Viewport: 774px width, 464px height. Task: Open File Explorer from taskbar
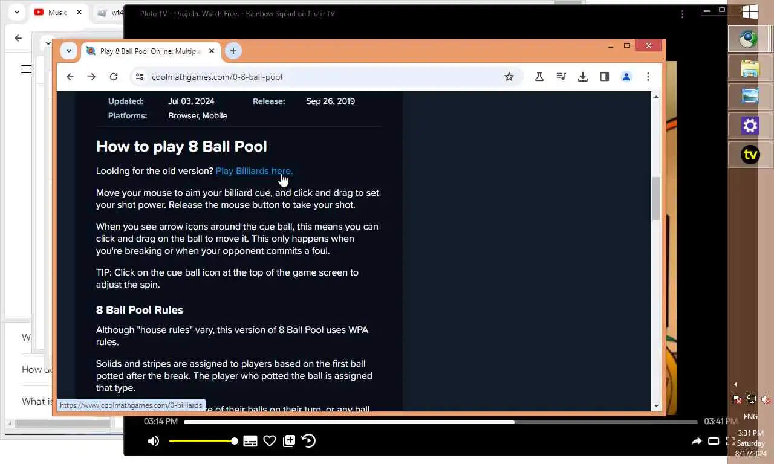click(750, 68)
